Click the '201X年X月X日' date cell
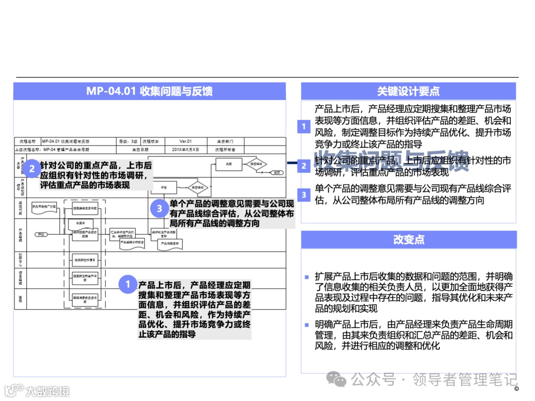 pyautogui.click(x=186, y=150)
